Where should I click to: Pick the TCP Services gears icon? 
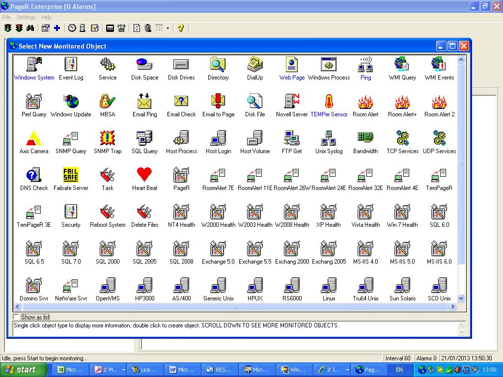tap(402, 138)
